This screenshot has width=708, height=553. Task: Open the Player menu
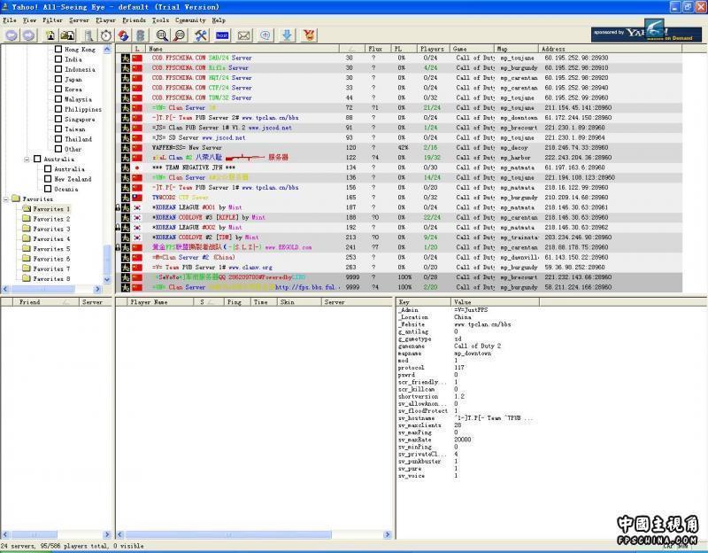click(105, 20)
